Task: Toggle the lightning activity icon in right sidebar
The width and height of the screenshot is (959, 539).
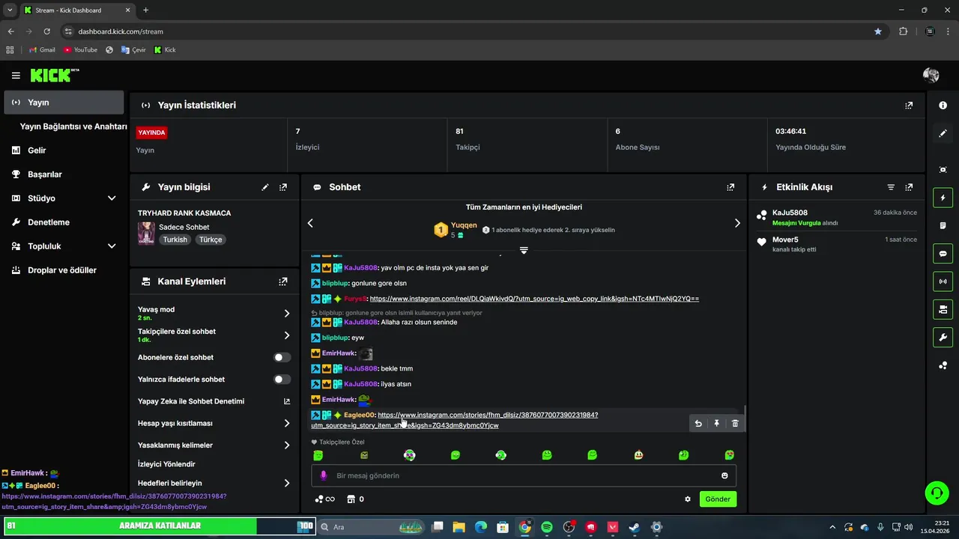Action: pyautogui.click(x=943, y=198)
